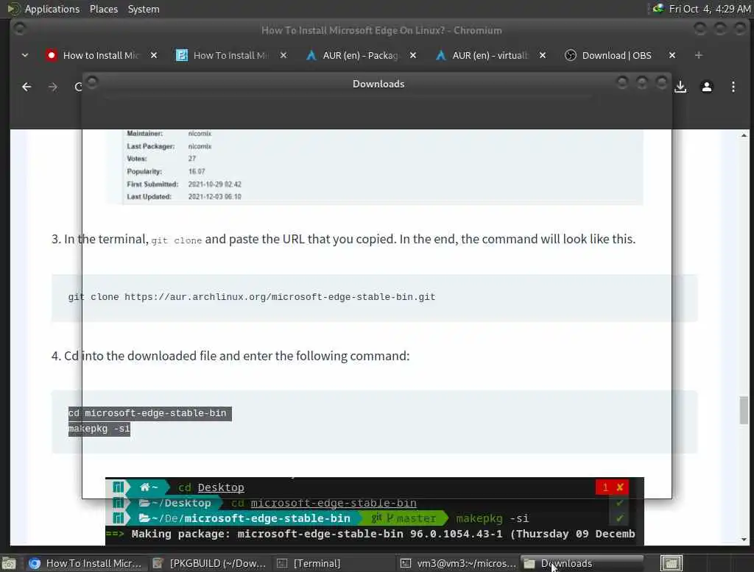Click the page scrollbar up arrow

coord(744,135)
